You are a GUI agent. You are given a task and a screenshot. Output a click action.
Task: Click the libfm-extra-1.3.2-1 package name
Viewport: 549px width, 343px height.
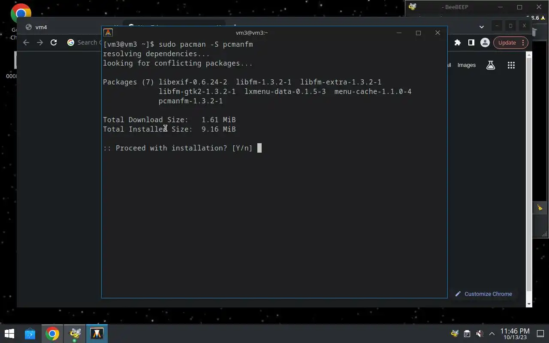341,82
